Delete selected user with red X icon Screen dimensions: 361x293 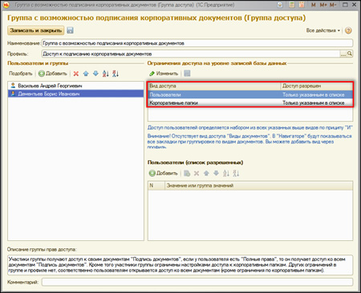[x=76, y=74]
